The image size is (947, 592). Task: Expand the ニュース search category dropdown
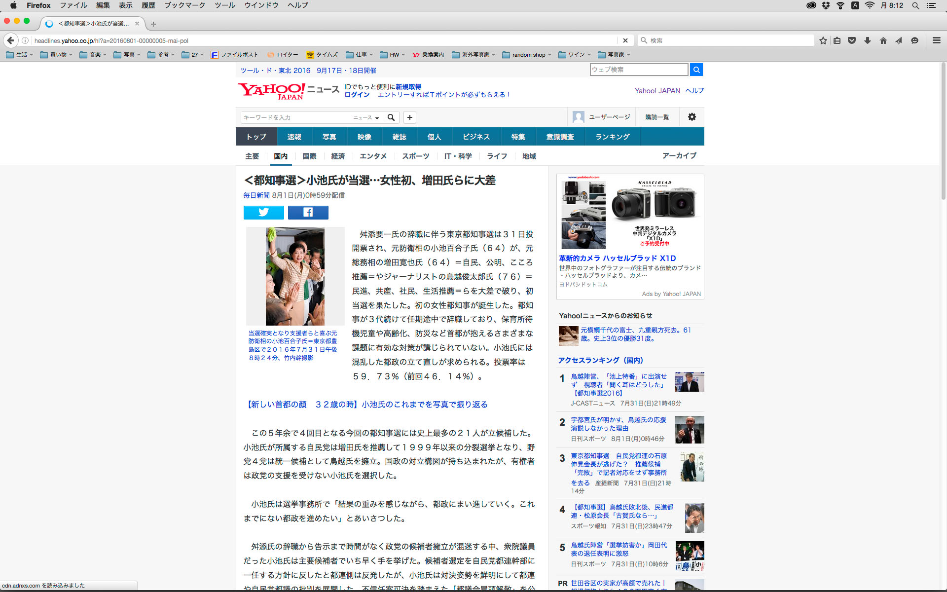tap(366, 117)
